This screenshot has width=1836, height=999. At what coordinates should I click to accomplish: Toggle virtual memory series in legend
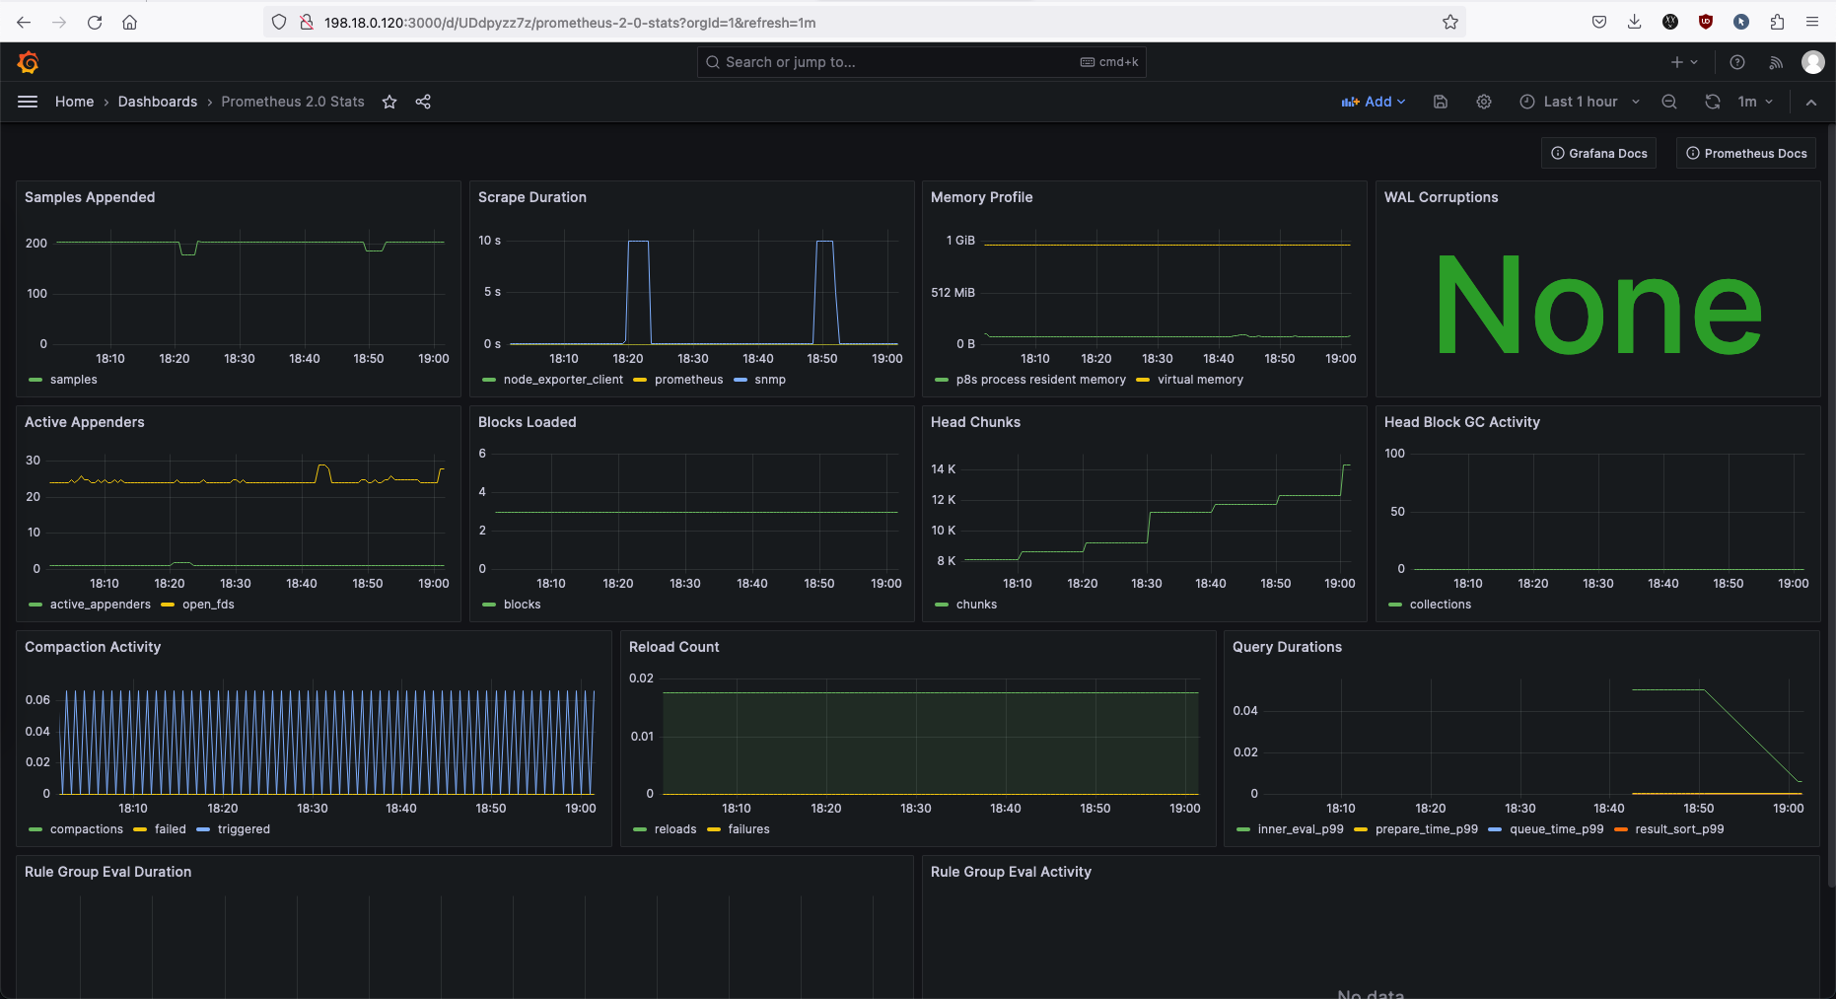coord(1199,380)
